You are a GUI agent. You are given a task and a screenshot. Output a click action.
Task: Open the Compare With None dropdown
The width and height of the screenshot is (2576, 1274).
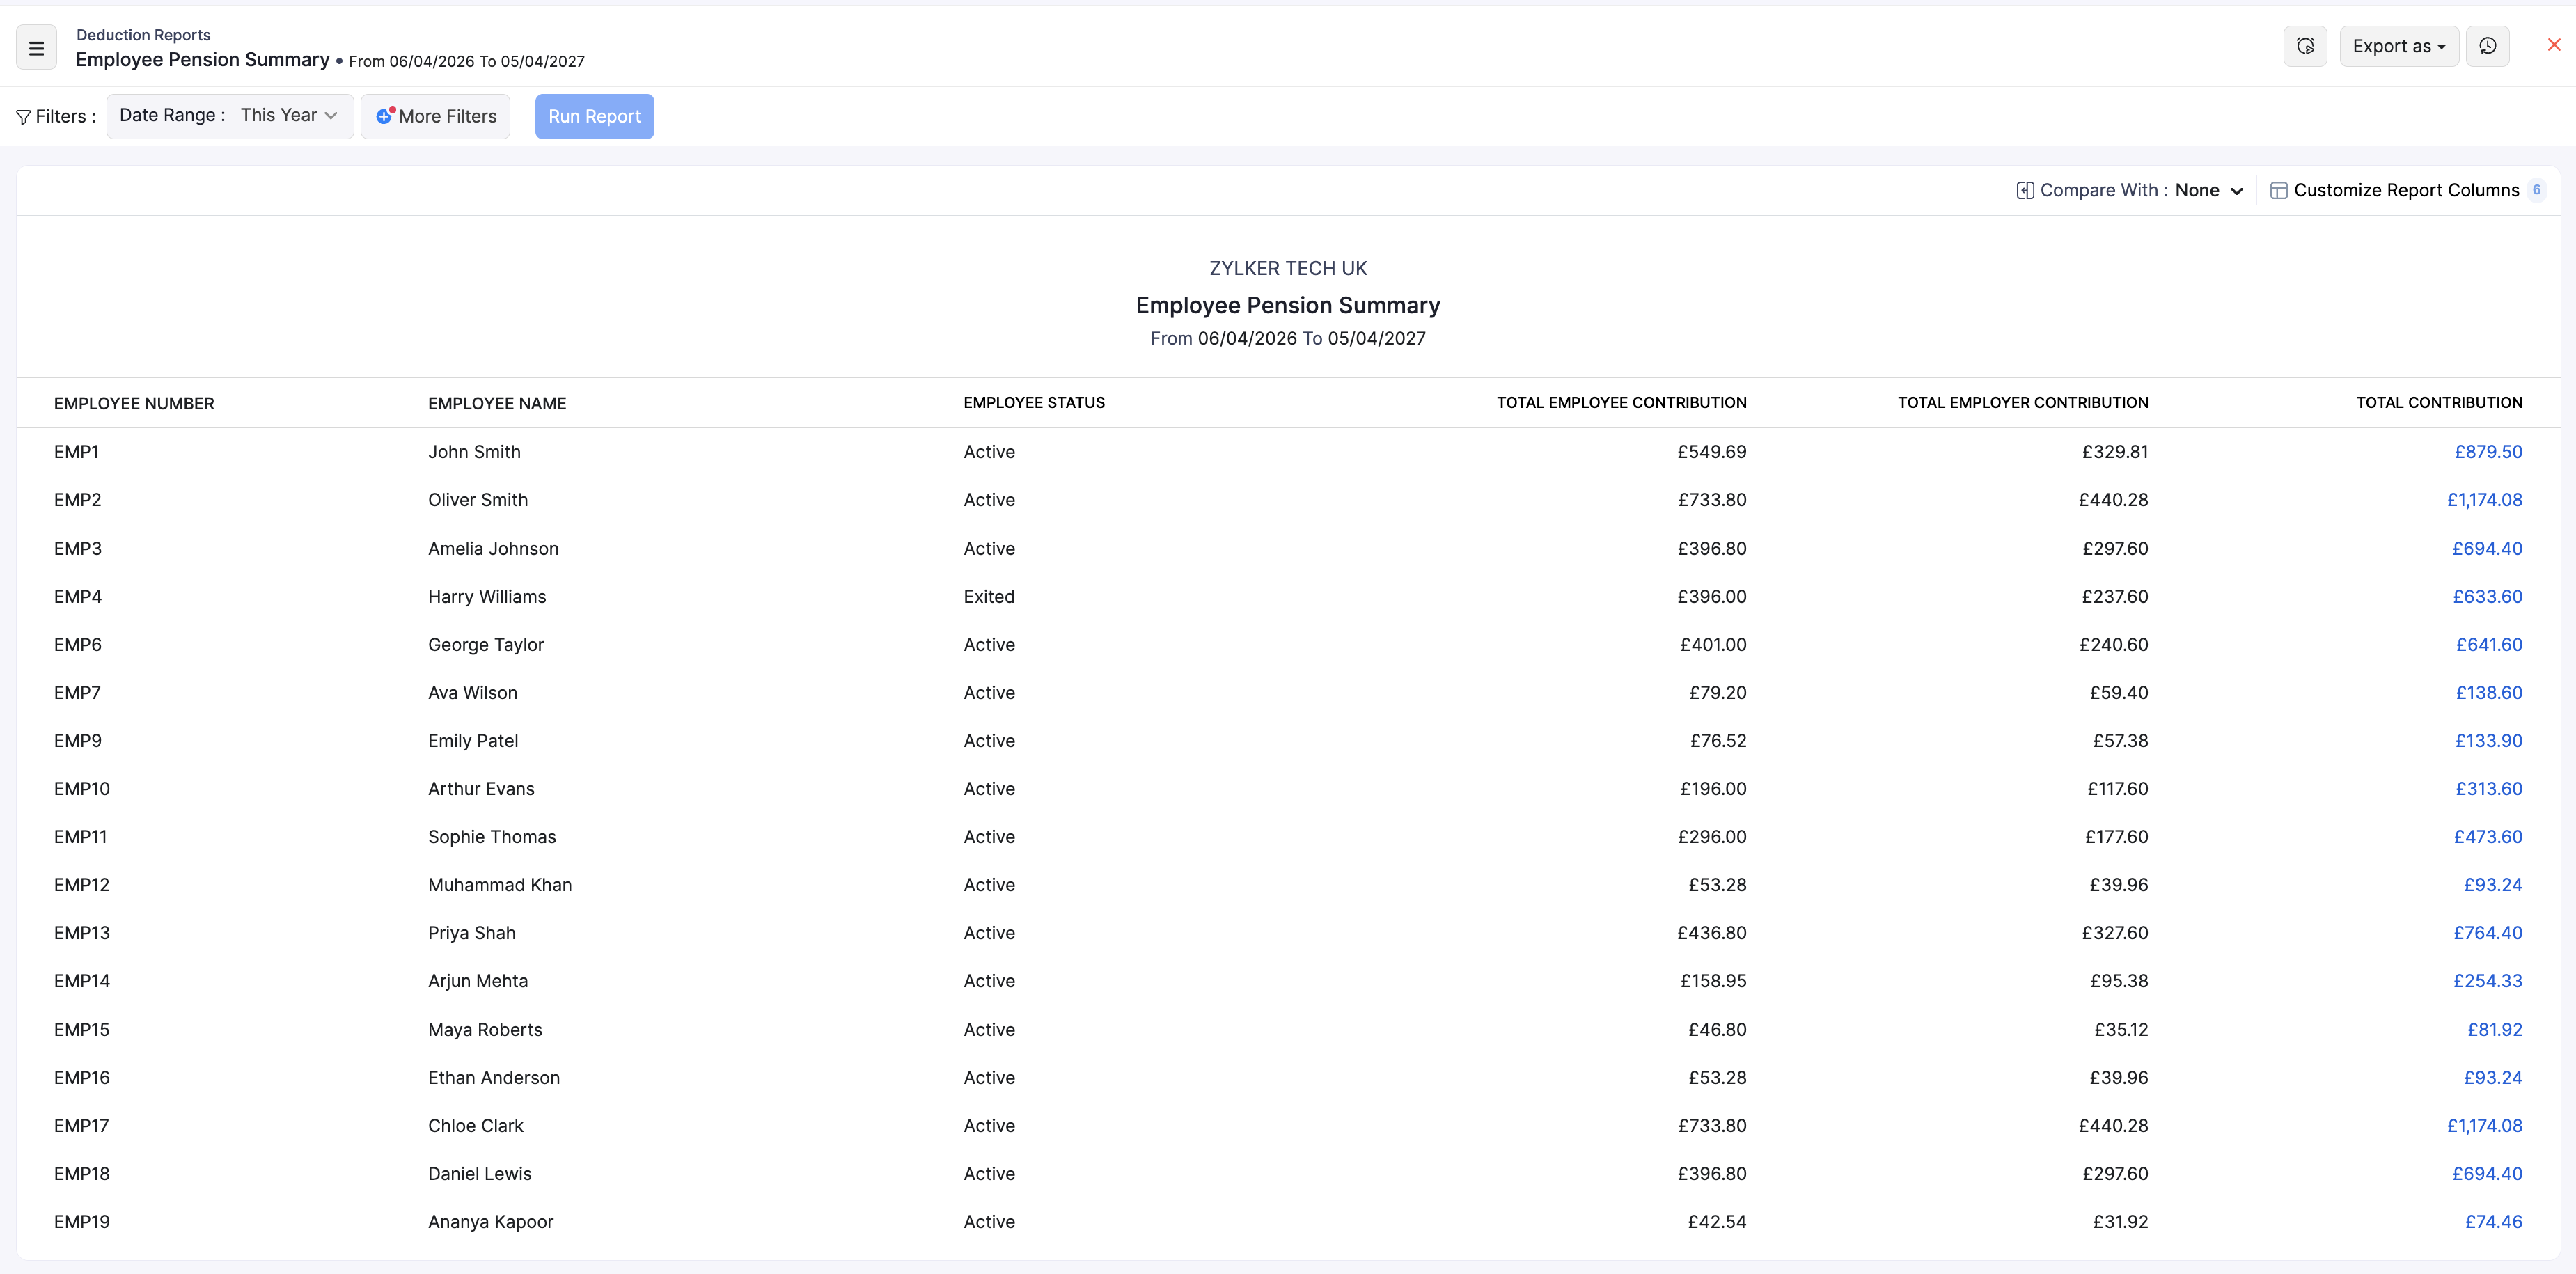pyautogui.click(x=2209, y=190)
